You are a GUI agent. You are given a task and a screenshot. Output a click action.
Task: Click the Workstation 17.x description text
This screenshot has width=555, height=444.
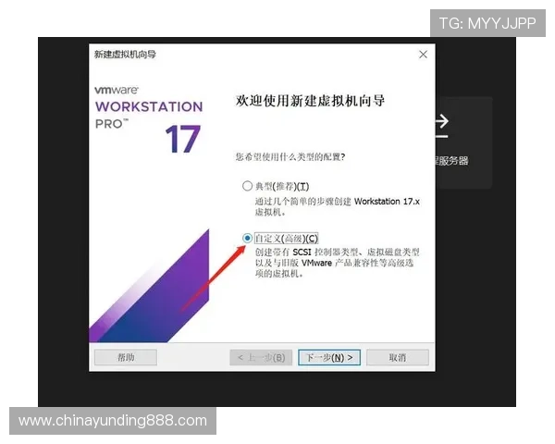[x=338, y=207]
